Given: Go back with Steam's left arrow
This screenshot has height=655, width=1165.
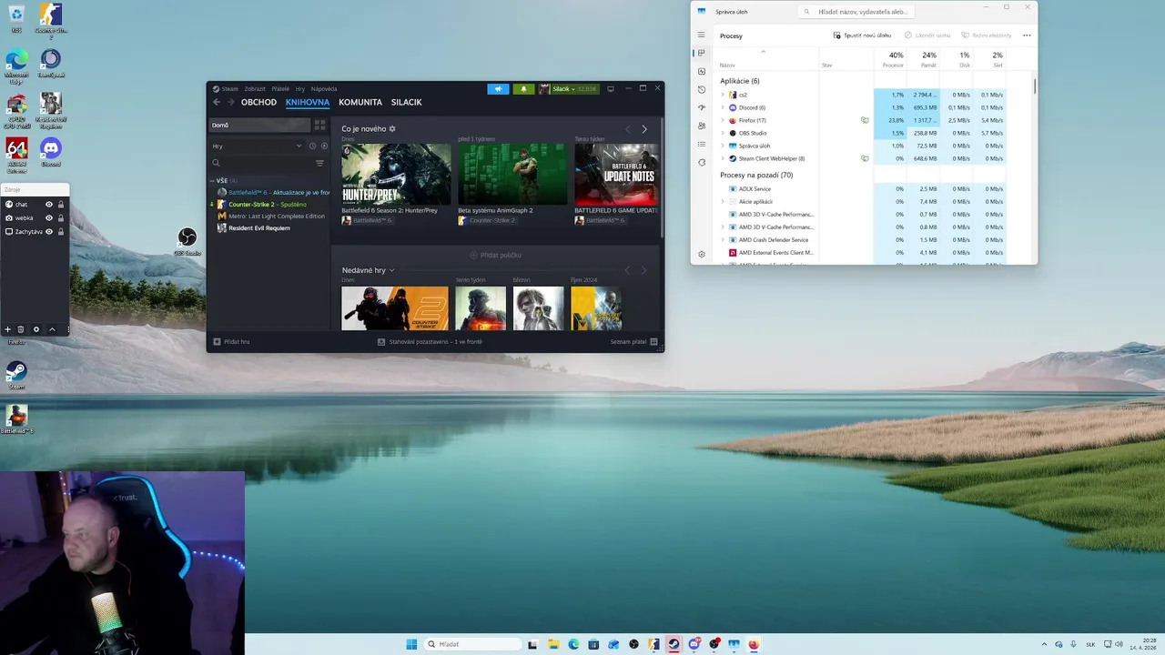Looking at the screenshot, I should coord(217,103).
